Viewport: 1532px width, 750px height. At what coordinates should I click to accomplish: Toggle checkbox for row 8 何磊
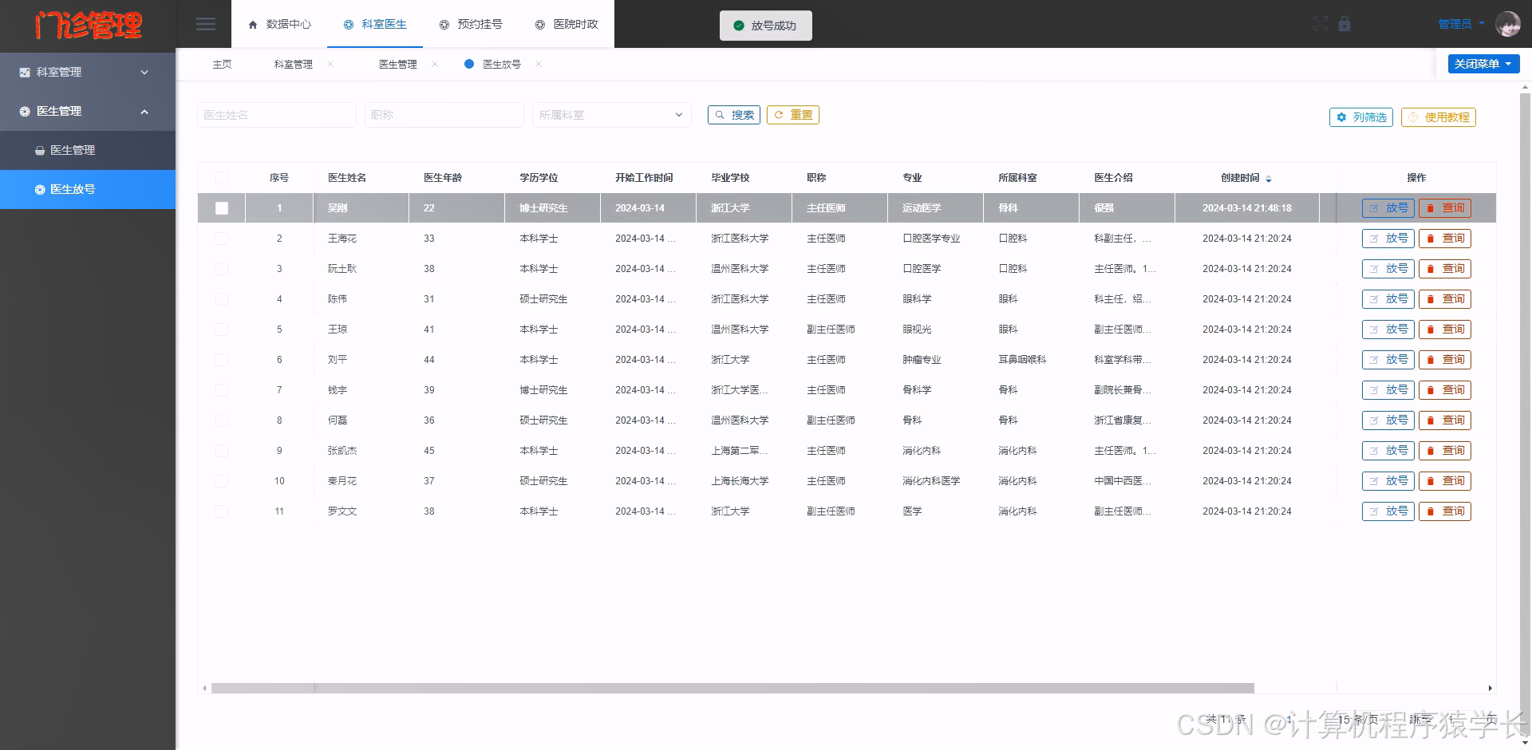pos(222,420)
